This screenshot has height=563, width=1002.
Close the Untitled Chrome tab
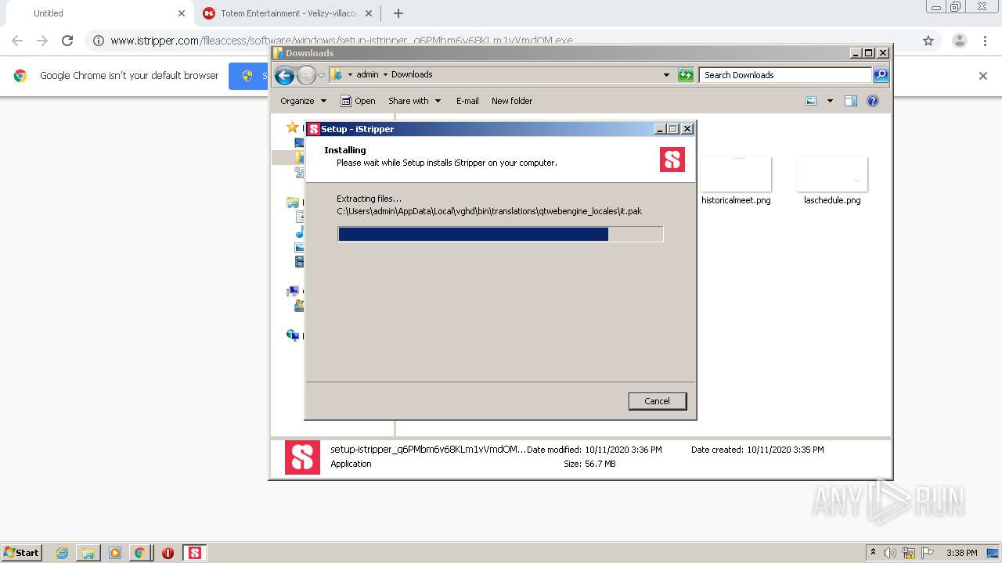click(x=182, y=13)
